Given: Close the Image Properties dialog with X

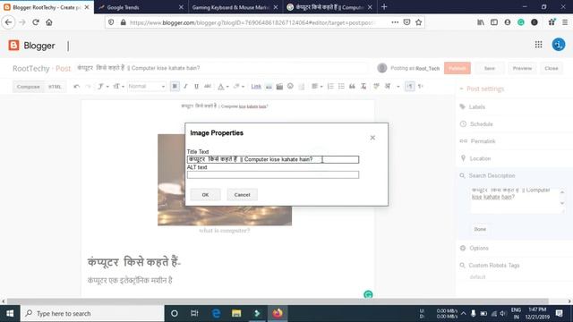Looking at the screenshot, I should [x=372, y=138].
